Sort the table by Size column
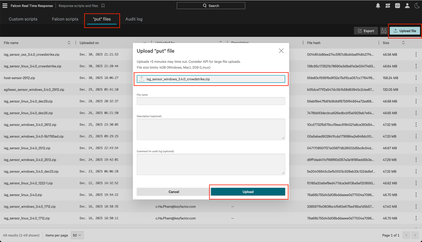Image resolution: width=422 pixels, height=242 pixels. coord(403,43)
